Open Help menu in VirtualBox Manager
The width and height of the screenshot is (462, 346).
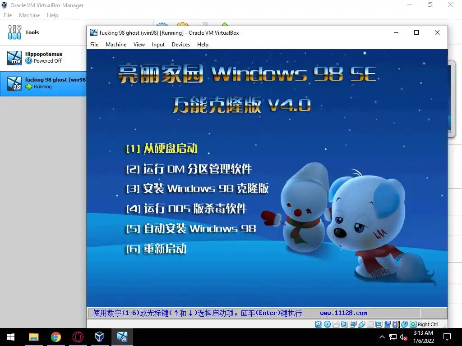pos(52,15)
